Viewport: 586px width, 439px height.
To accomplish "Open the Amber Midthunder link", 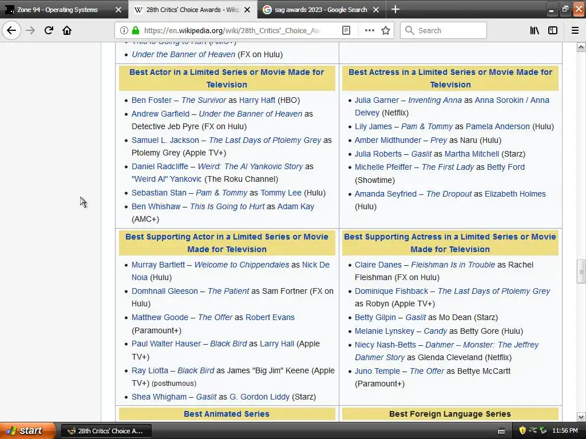I will pos(387,140).
